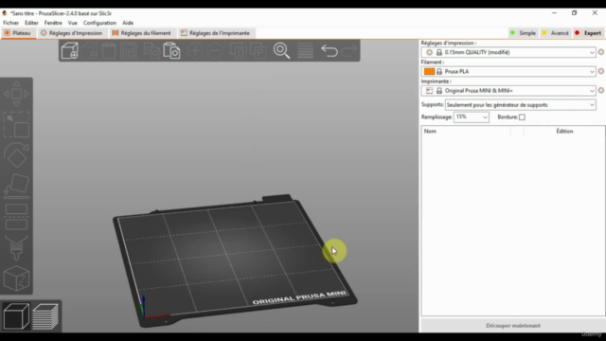Switch to Avancé mode

[556, 33]
